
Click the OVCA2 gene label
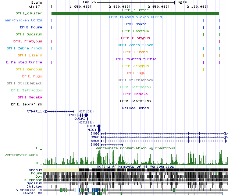(x=80, y=119)
